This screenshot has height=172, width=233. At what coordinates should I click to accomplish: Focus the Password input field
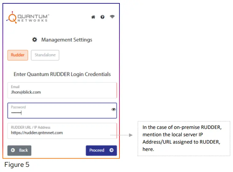62,111
